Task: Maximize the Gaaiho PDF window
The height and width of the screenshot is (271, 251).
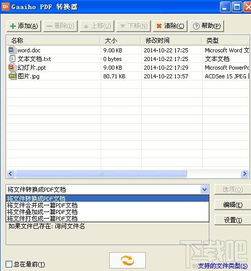Action: coord(237,7)
